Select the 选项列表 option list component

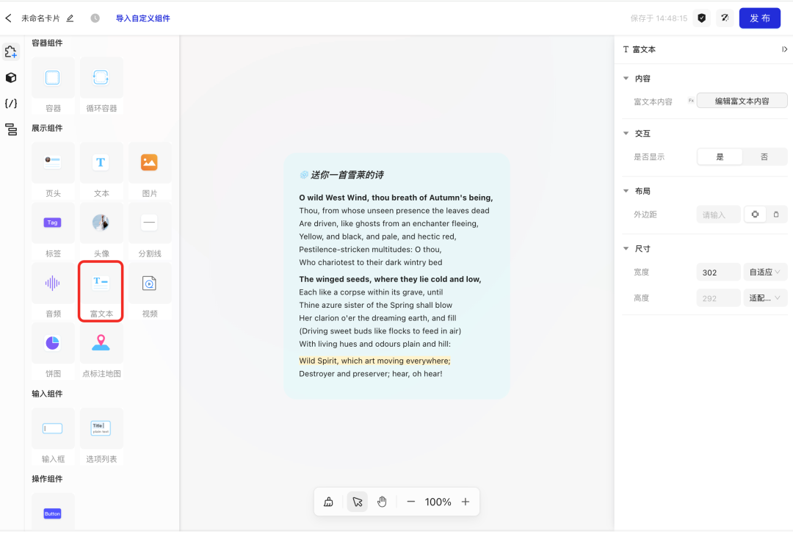pos(101,436)
